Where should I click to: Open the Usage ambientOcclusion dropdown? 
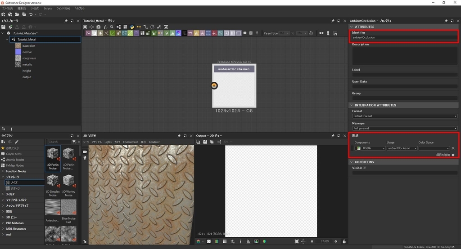point(402,148)
